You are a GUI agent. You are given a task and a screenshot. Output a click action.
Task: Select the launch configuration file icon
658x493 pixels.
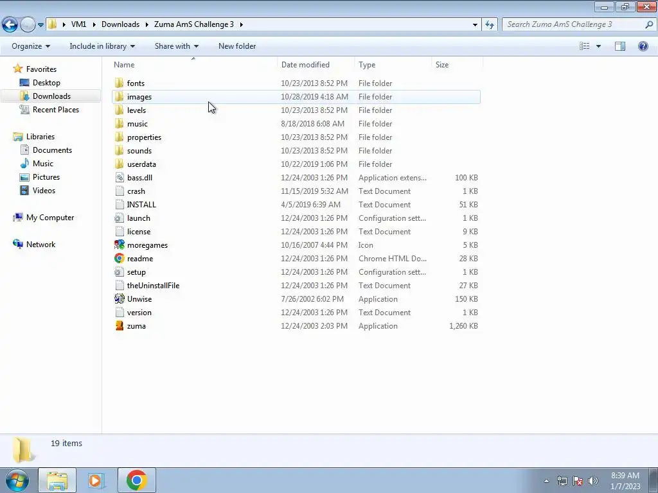click(119, 218)
